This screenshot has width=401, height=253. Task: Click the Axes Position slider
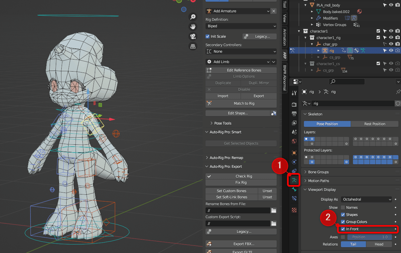(370, 237)
